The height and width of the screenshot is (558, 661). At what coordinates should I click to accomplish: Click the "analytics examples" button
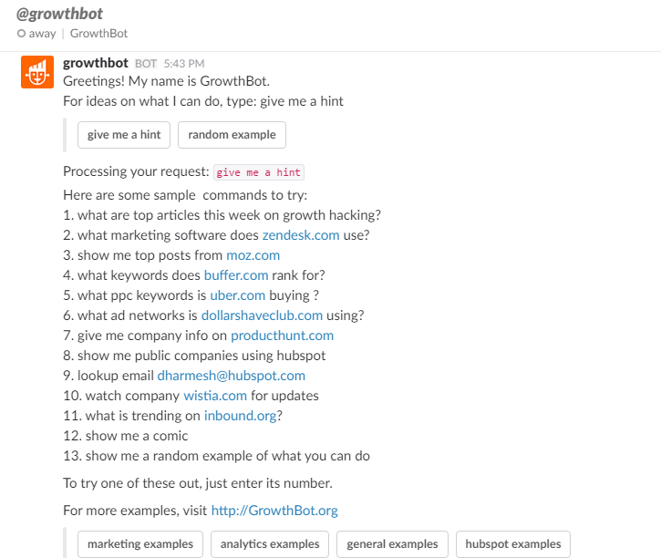[x=270, y=544]
